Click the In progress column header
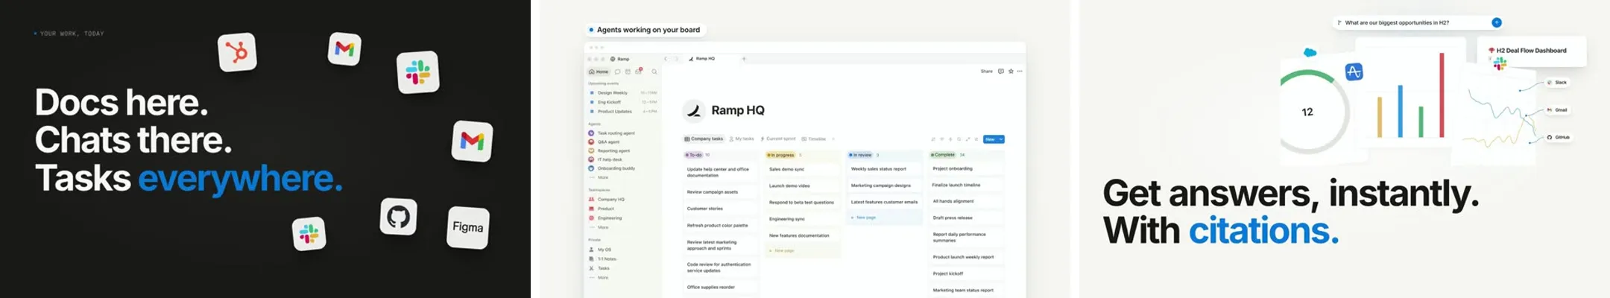The width and height of the screenshot is (1610, 298). [x=781, y=155]
